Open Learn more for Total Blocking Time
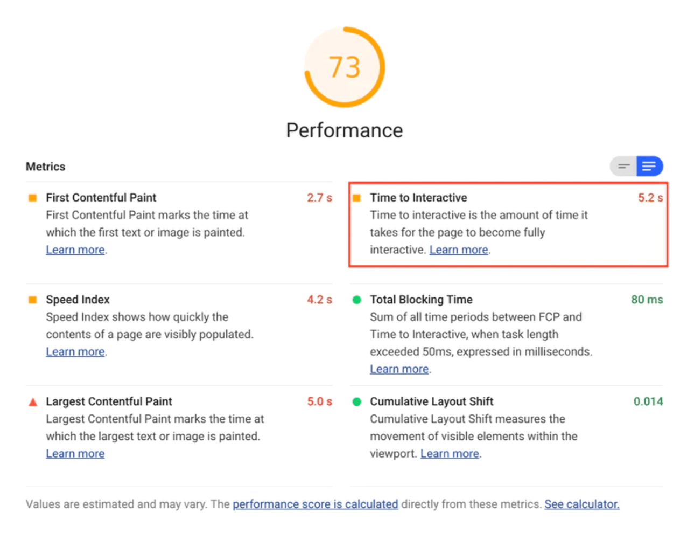Image resolution: width=687 pixels, height=540 pixels. [399, 369]
